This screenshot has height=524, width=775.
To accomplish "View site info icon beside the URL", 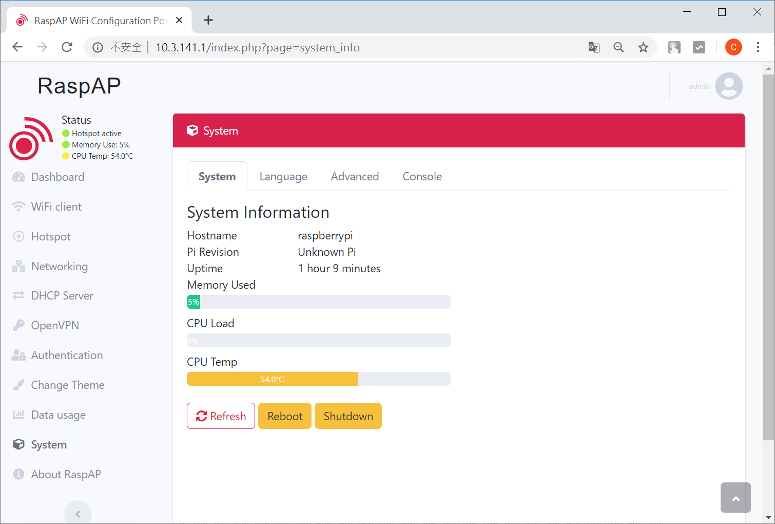I will point(97,47).
